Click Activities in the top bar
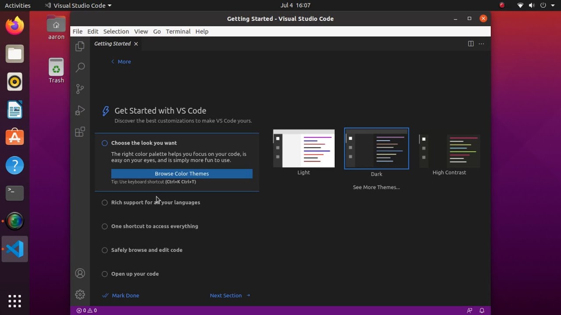 coord(18,5)
